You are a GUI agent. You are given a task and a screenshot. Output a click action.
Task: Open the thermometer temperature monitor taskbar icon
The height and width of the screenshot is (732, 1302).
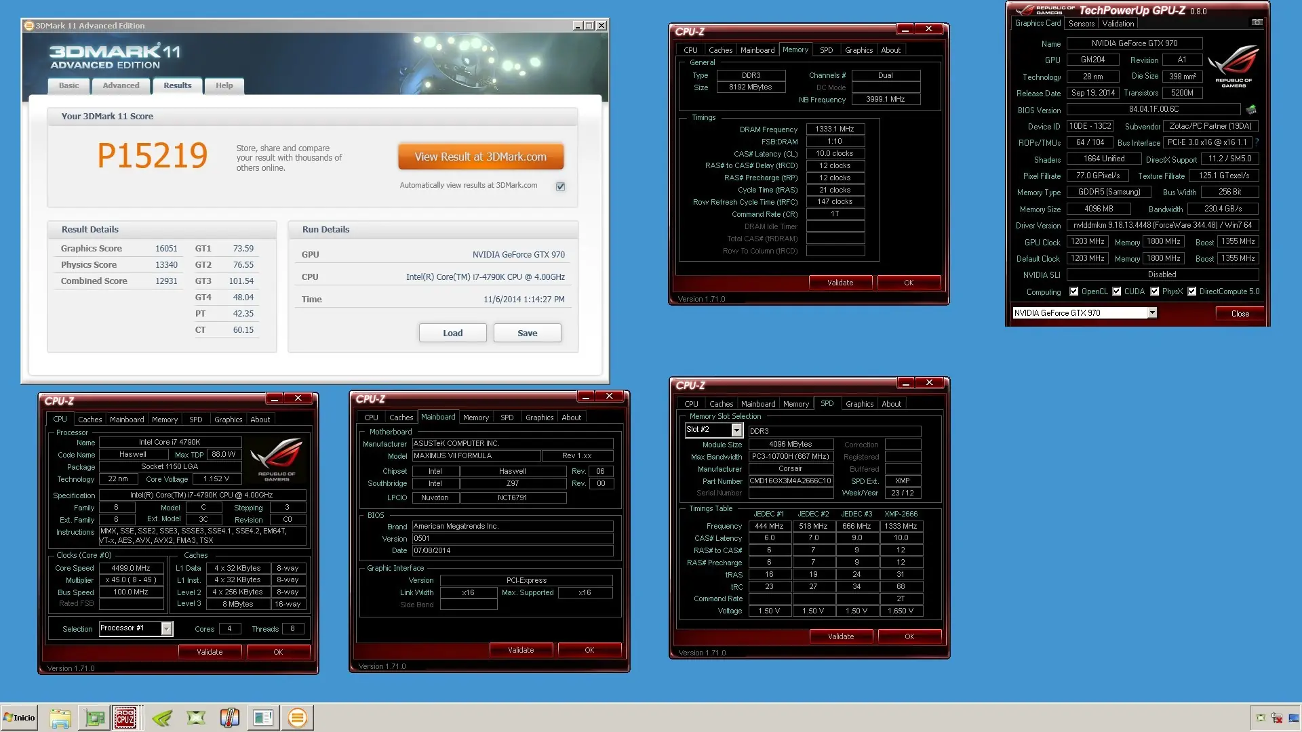click(x=230, y=718)
